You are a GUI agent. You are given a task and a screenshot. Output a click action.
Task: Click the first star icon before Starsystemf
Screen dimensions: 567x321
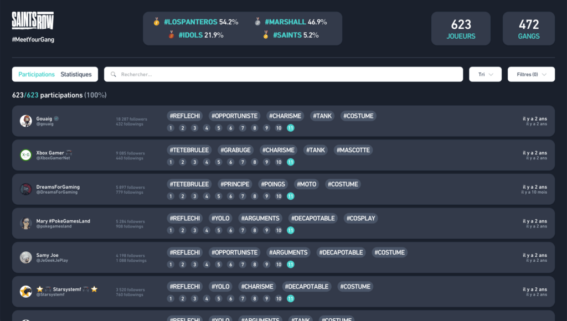point(40,289)
